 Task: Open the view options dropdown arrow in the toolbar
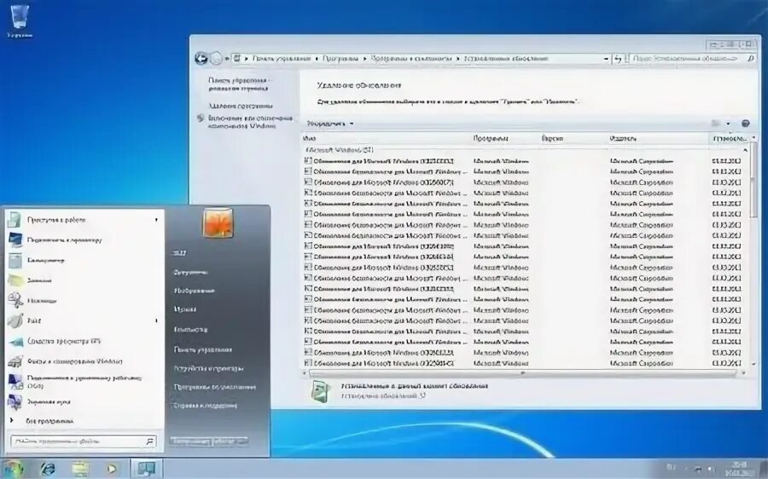coord(728,124)
